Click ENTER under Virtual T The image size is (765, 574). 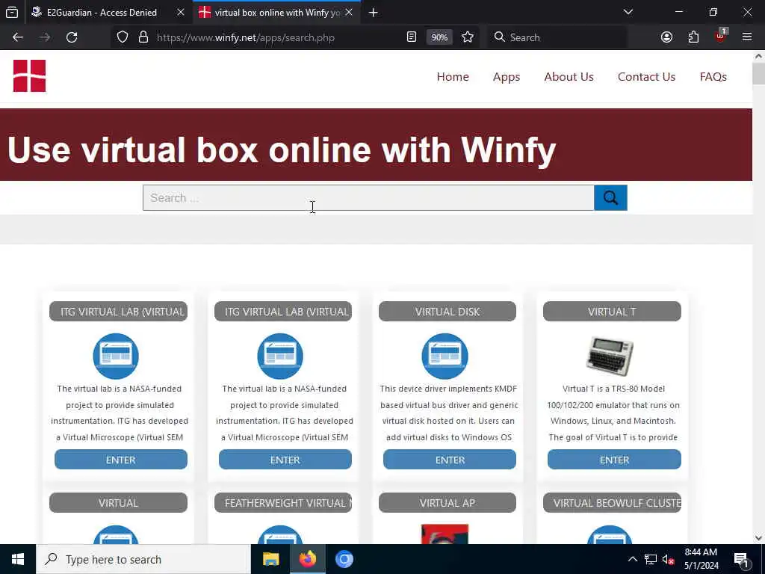614,460
